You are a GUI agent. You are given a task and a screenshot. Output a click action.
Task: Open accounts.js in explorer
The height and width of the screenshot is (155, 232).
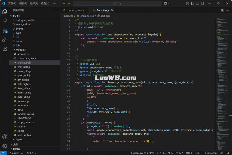(35, 54)
